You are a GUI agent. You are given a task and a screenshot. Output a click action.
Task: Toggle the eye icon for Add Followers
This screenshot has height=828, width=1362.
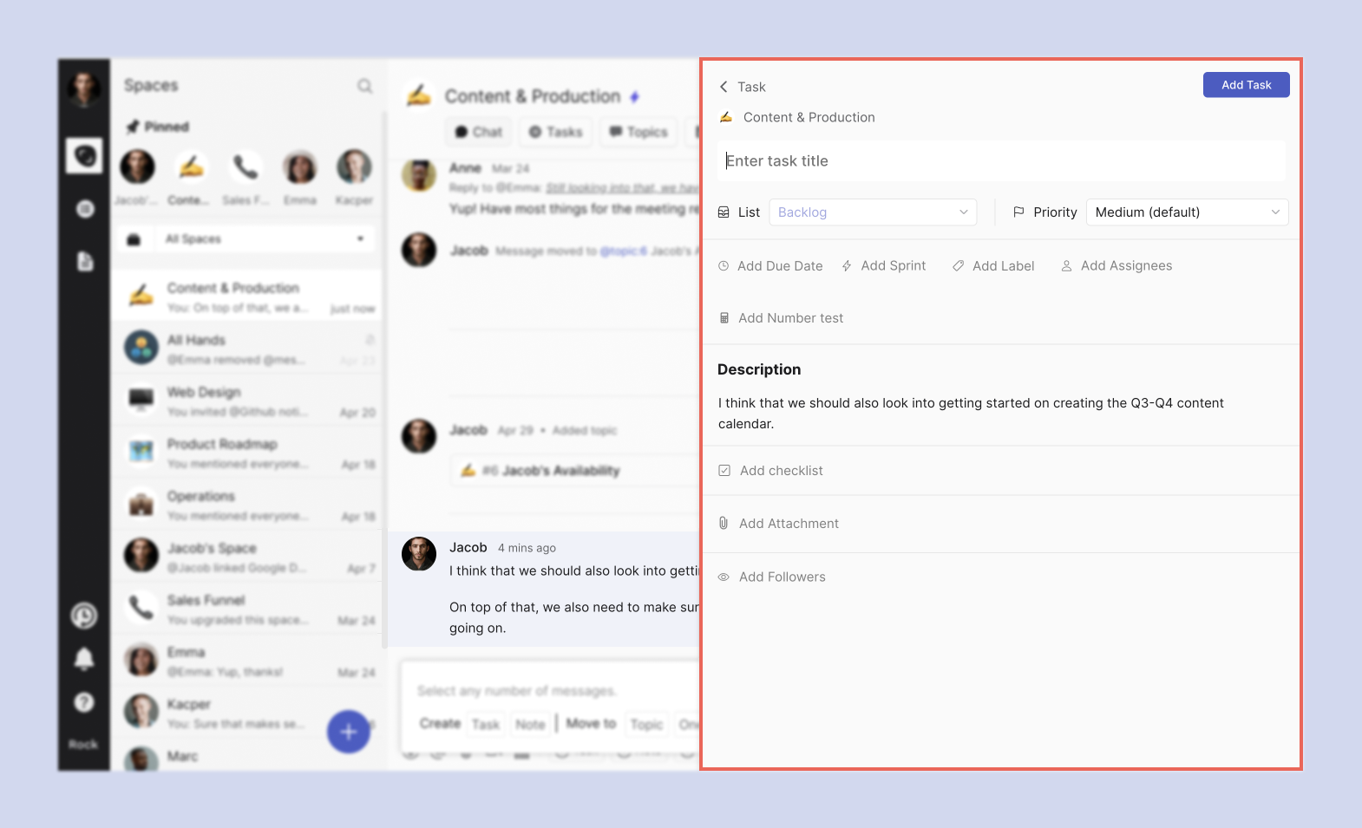tap(724, 577)
